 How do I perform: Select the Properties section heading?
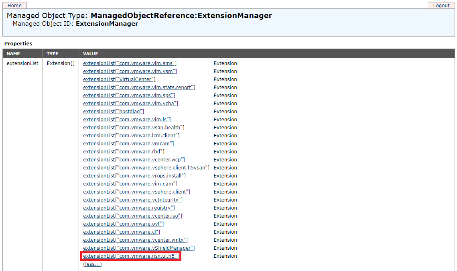[18, 43]
